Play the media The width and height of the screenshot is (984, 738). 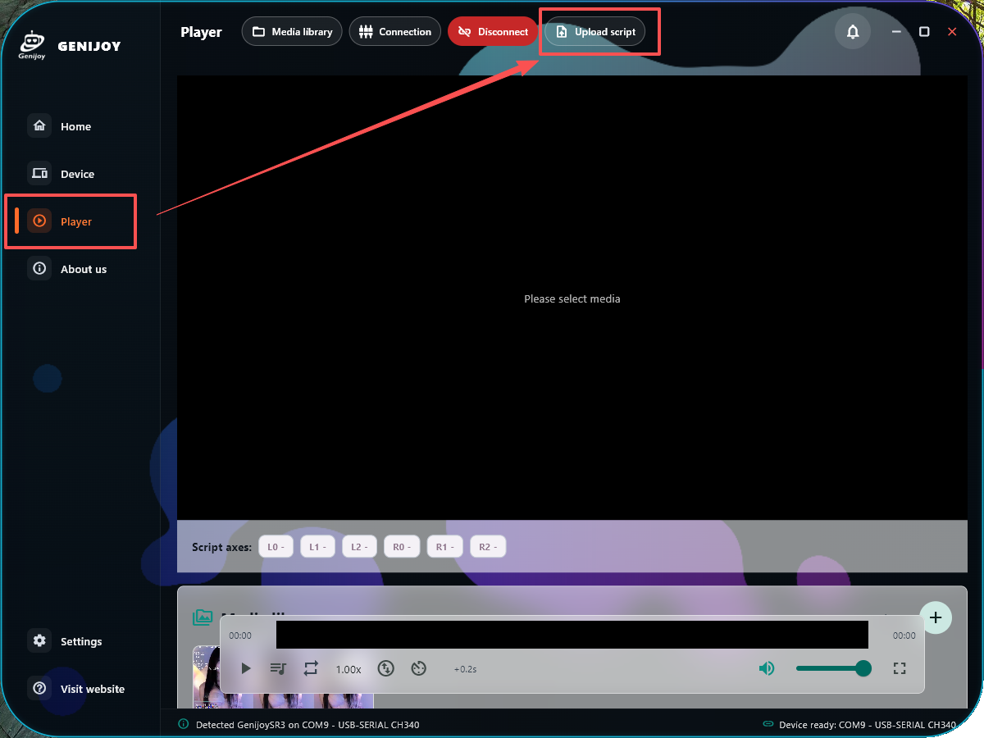(246, 668)
